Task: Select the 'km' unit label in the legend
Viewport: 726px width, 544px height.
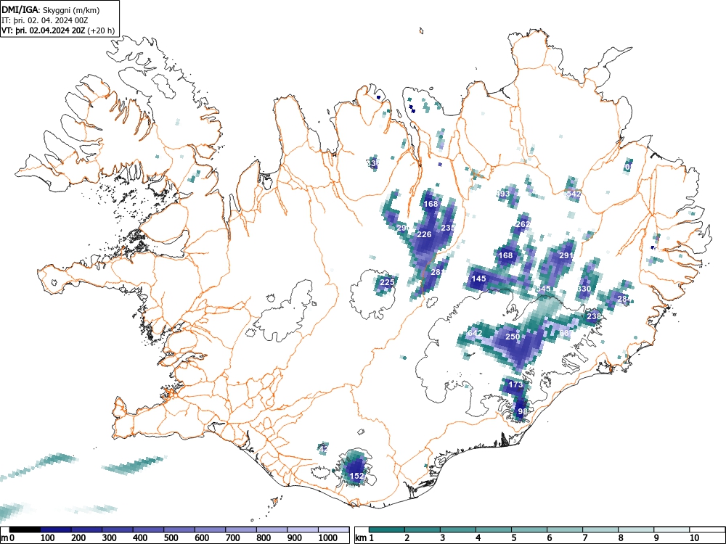Action: [x=361, y=538]
